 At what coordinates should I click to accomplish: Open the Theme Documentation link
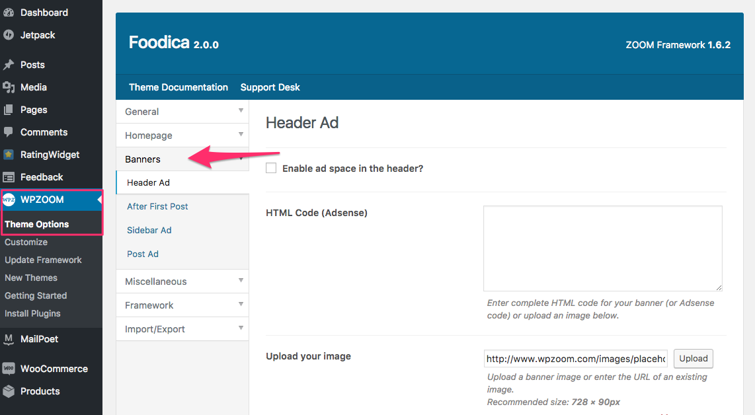(x=178, y=87)
